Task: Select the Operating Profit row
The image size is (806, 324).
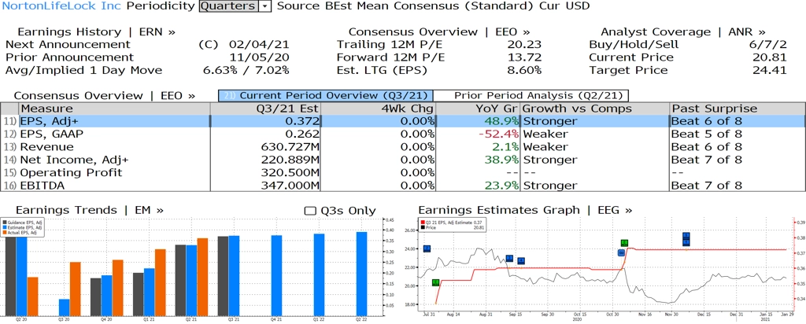Action: pyautogui.click(x=402, y=172)
